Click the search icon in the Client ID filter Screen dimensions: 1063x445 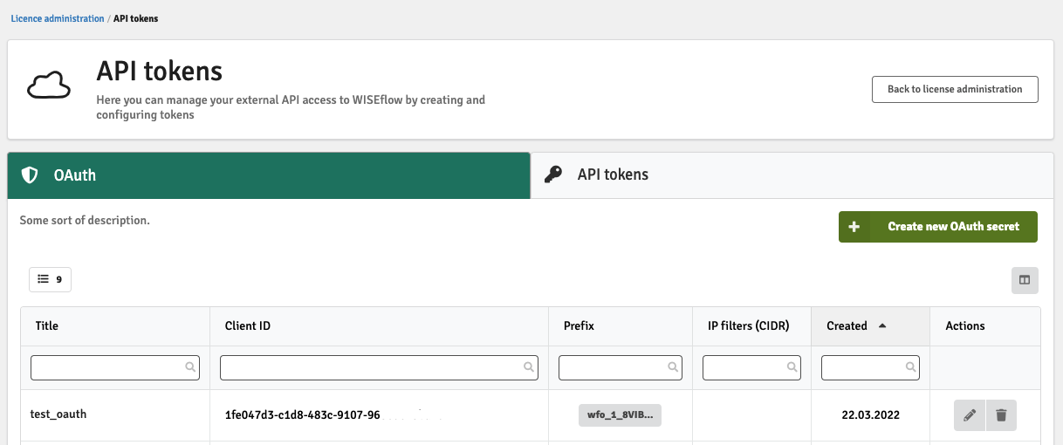coord(529,367)
